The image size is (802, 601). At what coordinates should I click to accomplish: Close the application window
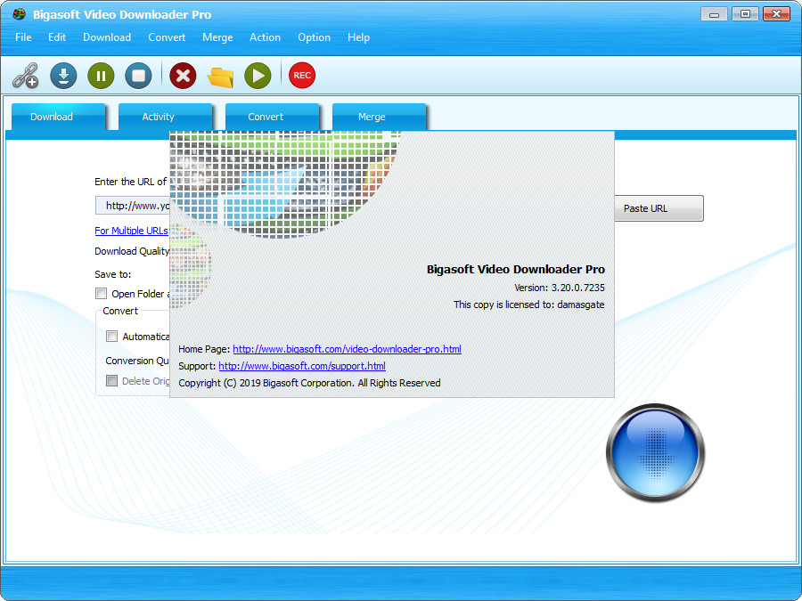[776, 14]
